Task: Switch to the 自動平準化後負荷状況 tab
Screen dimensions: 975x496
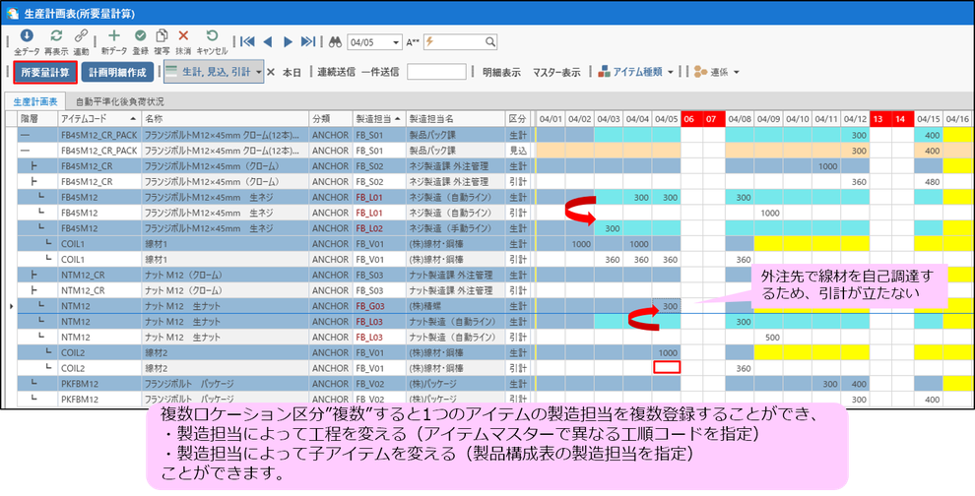Action: point(119,101)
